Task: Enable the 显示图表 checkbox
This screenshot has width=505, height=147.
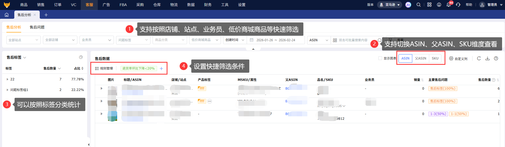Action: tap(380, 58)
